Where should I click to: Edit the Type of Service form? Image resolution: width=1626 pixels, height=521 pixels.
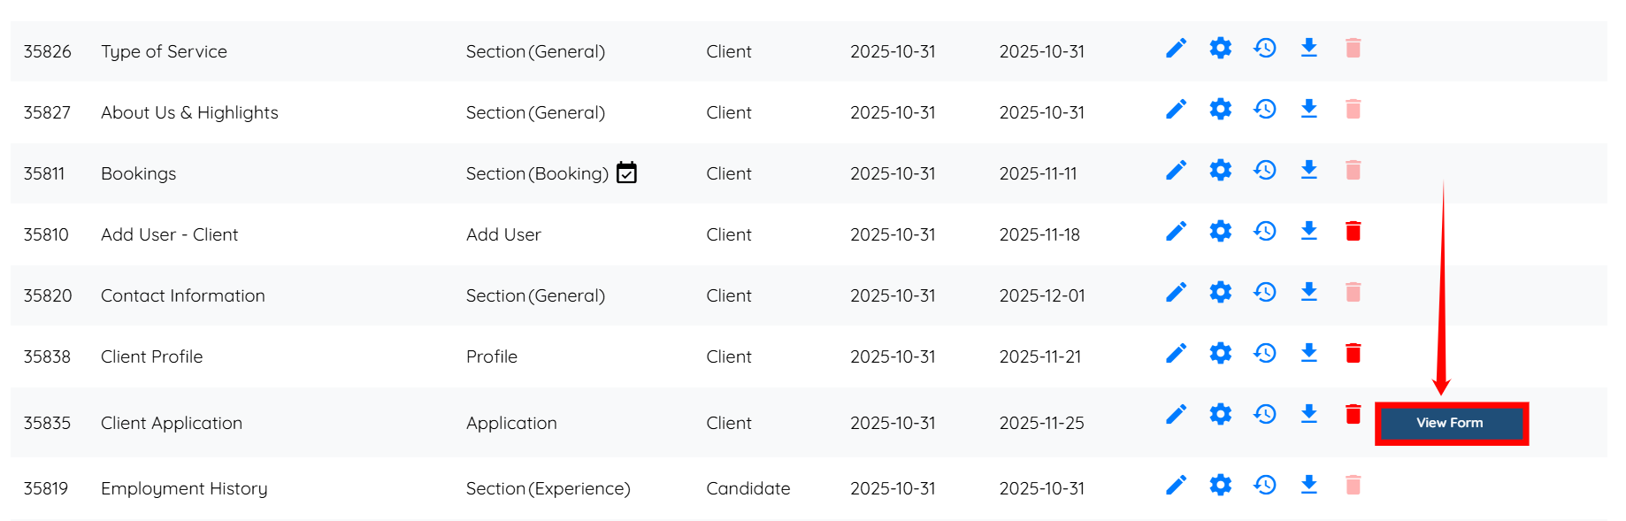tap(1176, 48)
